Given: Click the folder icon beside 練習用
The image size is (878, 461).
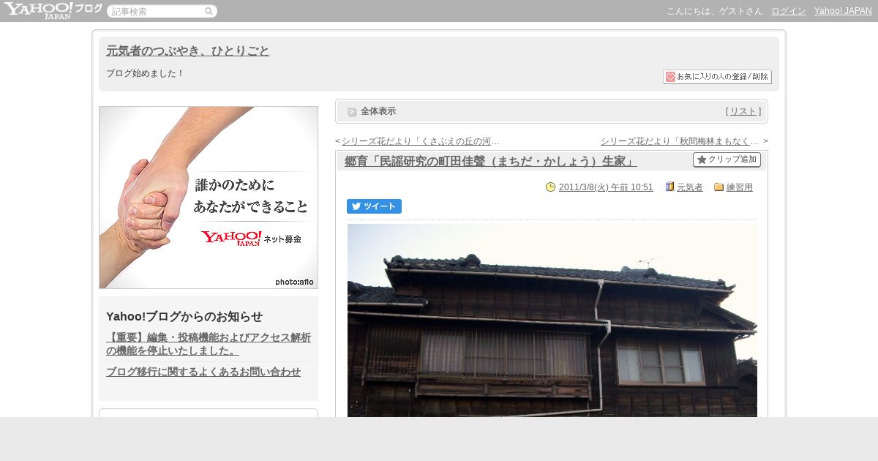Looking at the screenshot, I should (x=718, y=187).
